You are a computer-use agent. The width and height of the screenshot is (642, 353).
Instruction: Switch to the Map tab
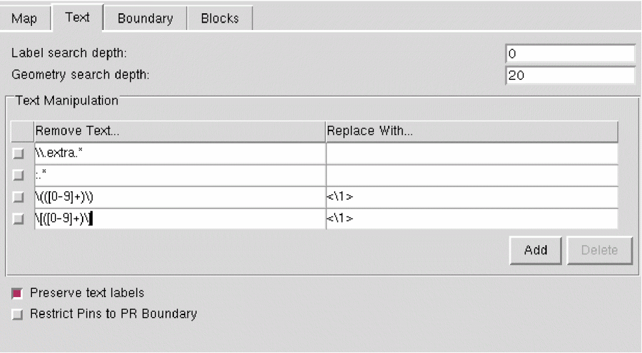point(25,19)
